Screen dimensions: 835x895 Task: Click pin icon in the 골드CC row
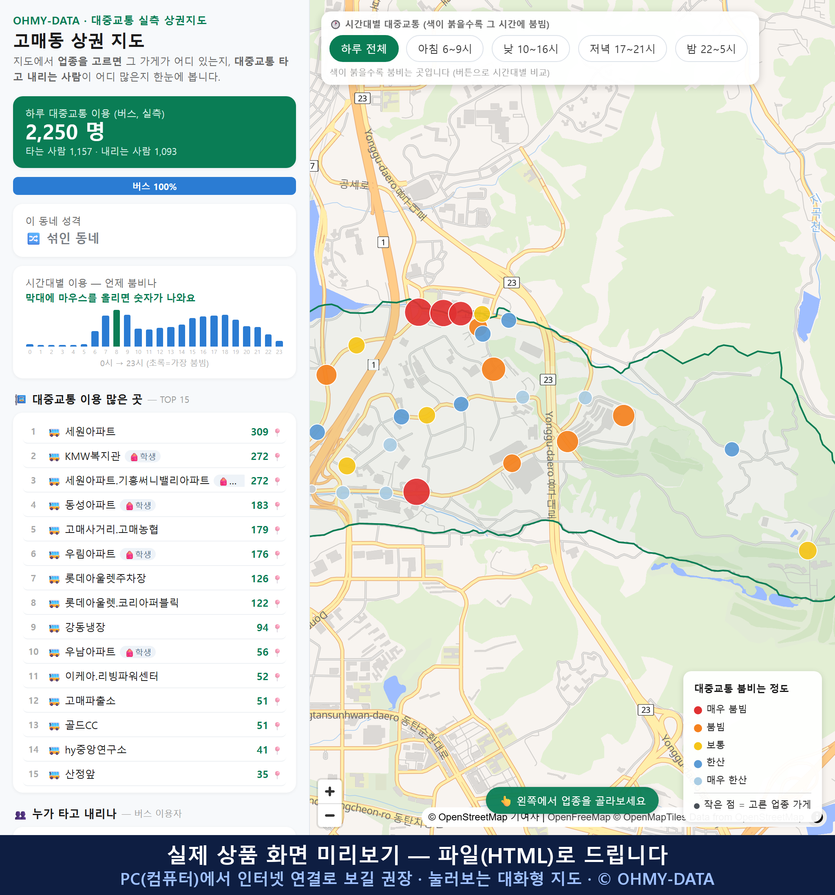click(277, 725)
